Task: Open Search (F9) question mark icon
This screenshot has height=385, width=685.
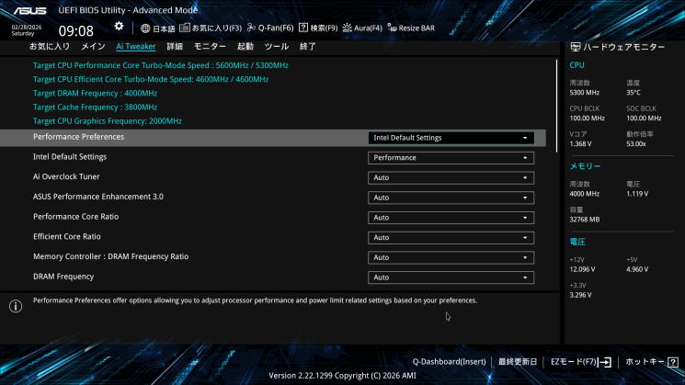Action: [x=303, y=28]
